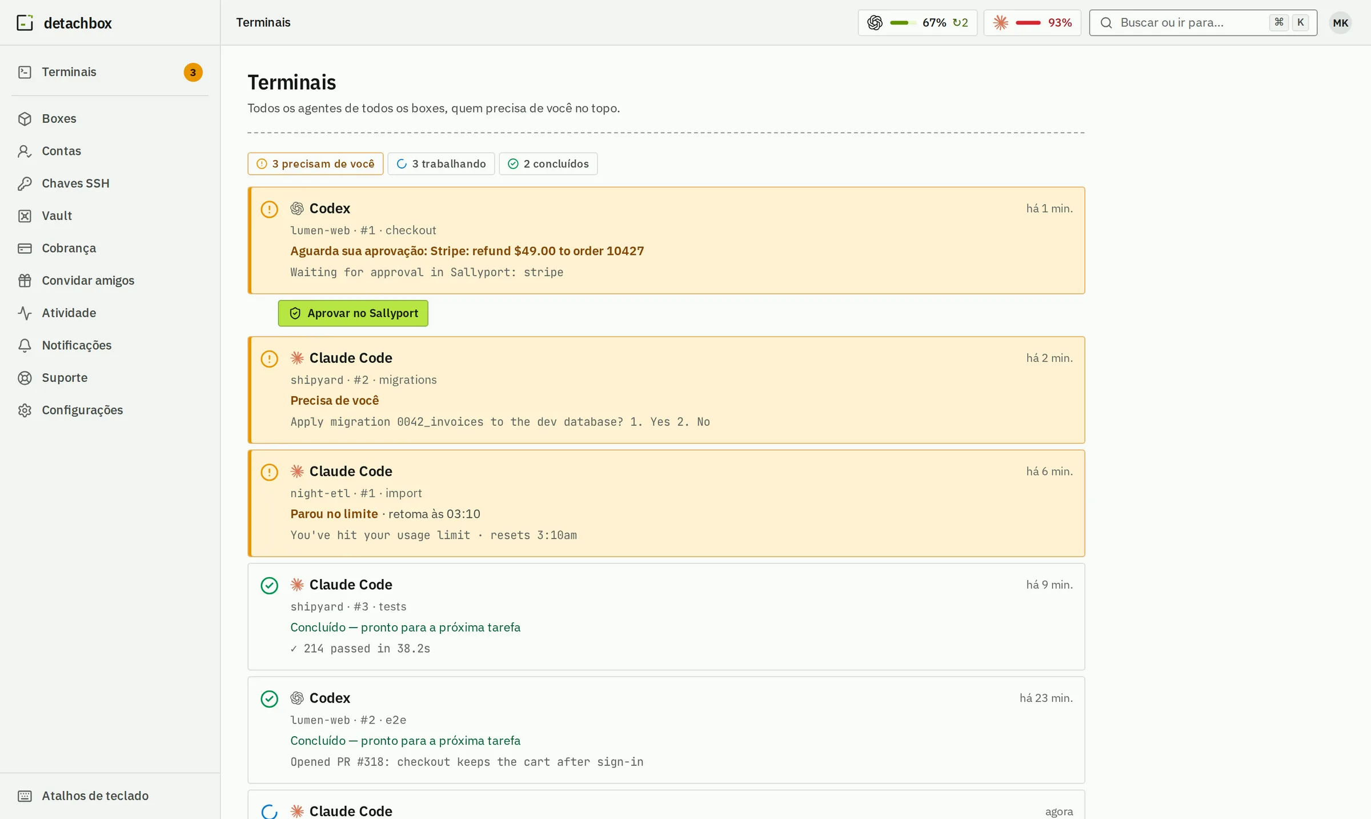The height and width of the screenshot is (819, 1371).
Task: Open Terminais in the sidebar
Action: pos(110,72)
